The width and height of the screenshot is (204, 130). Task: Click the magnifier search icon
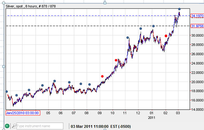tap(14, 126)
